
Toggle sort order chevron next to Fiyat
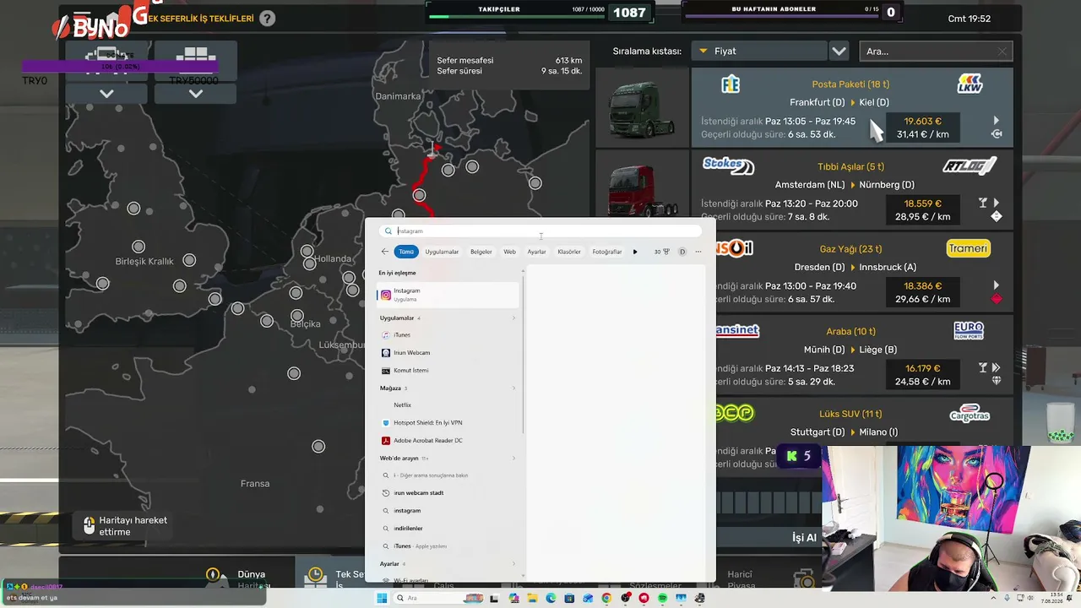pyautogui.click(x=839, y=52)
